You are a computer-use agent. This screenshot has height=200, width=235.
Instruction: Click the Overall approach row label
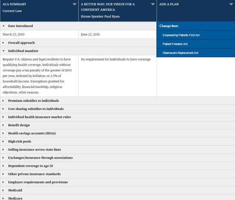pos(21,43)
